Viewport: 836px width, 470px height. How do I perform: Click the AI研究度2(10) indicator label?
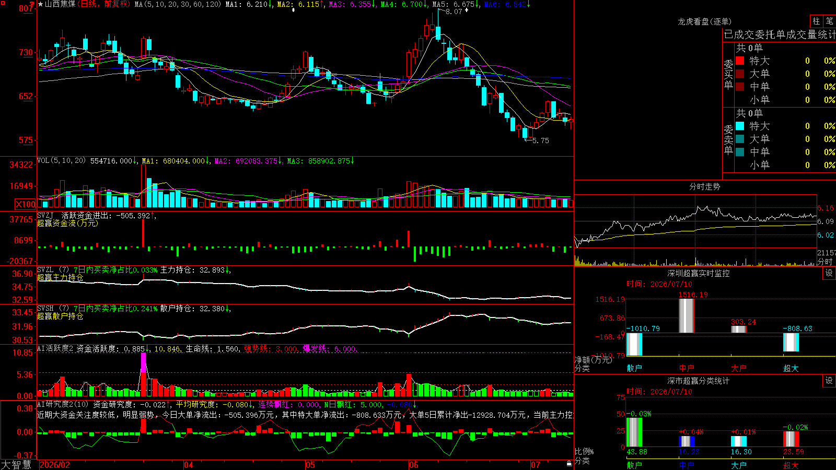tap(63, 404)
